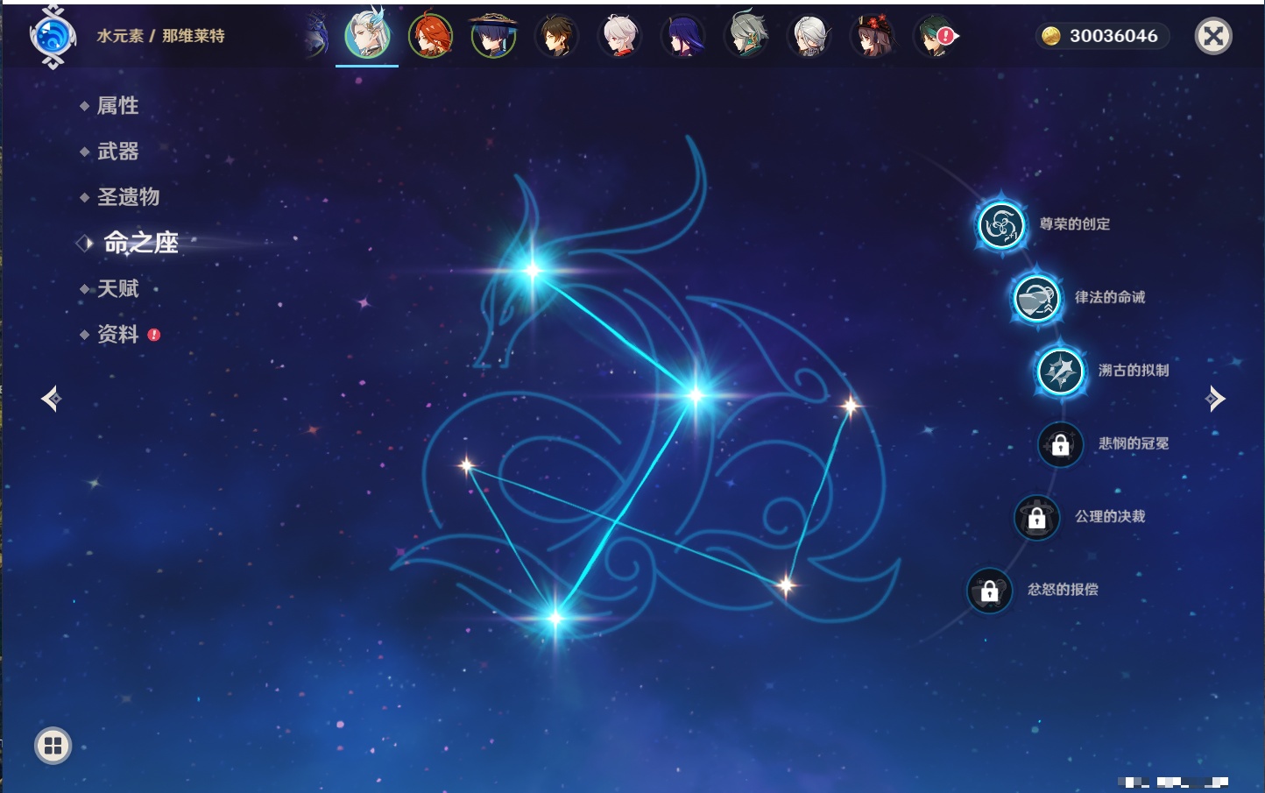
Task: Switch to the brown-haired Zhongli avatar
Action: click(556, 36)
